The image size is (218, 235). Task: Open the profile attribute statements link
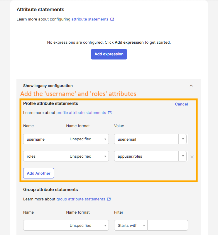(81, 113)
